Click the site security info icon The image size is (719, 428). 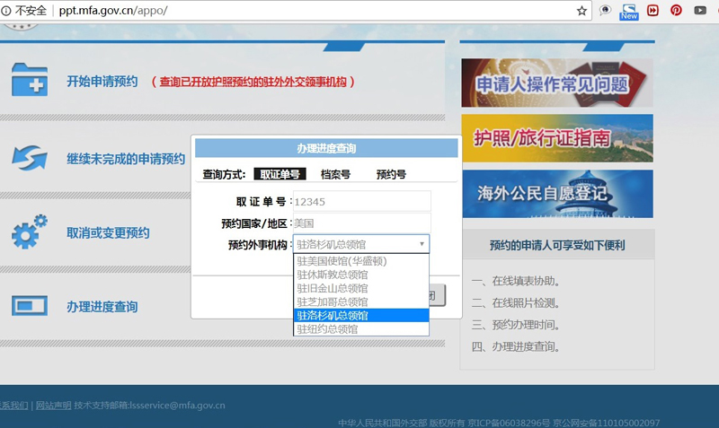[8, 11]
